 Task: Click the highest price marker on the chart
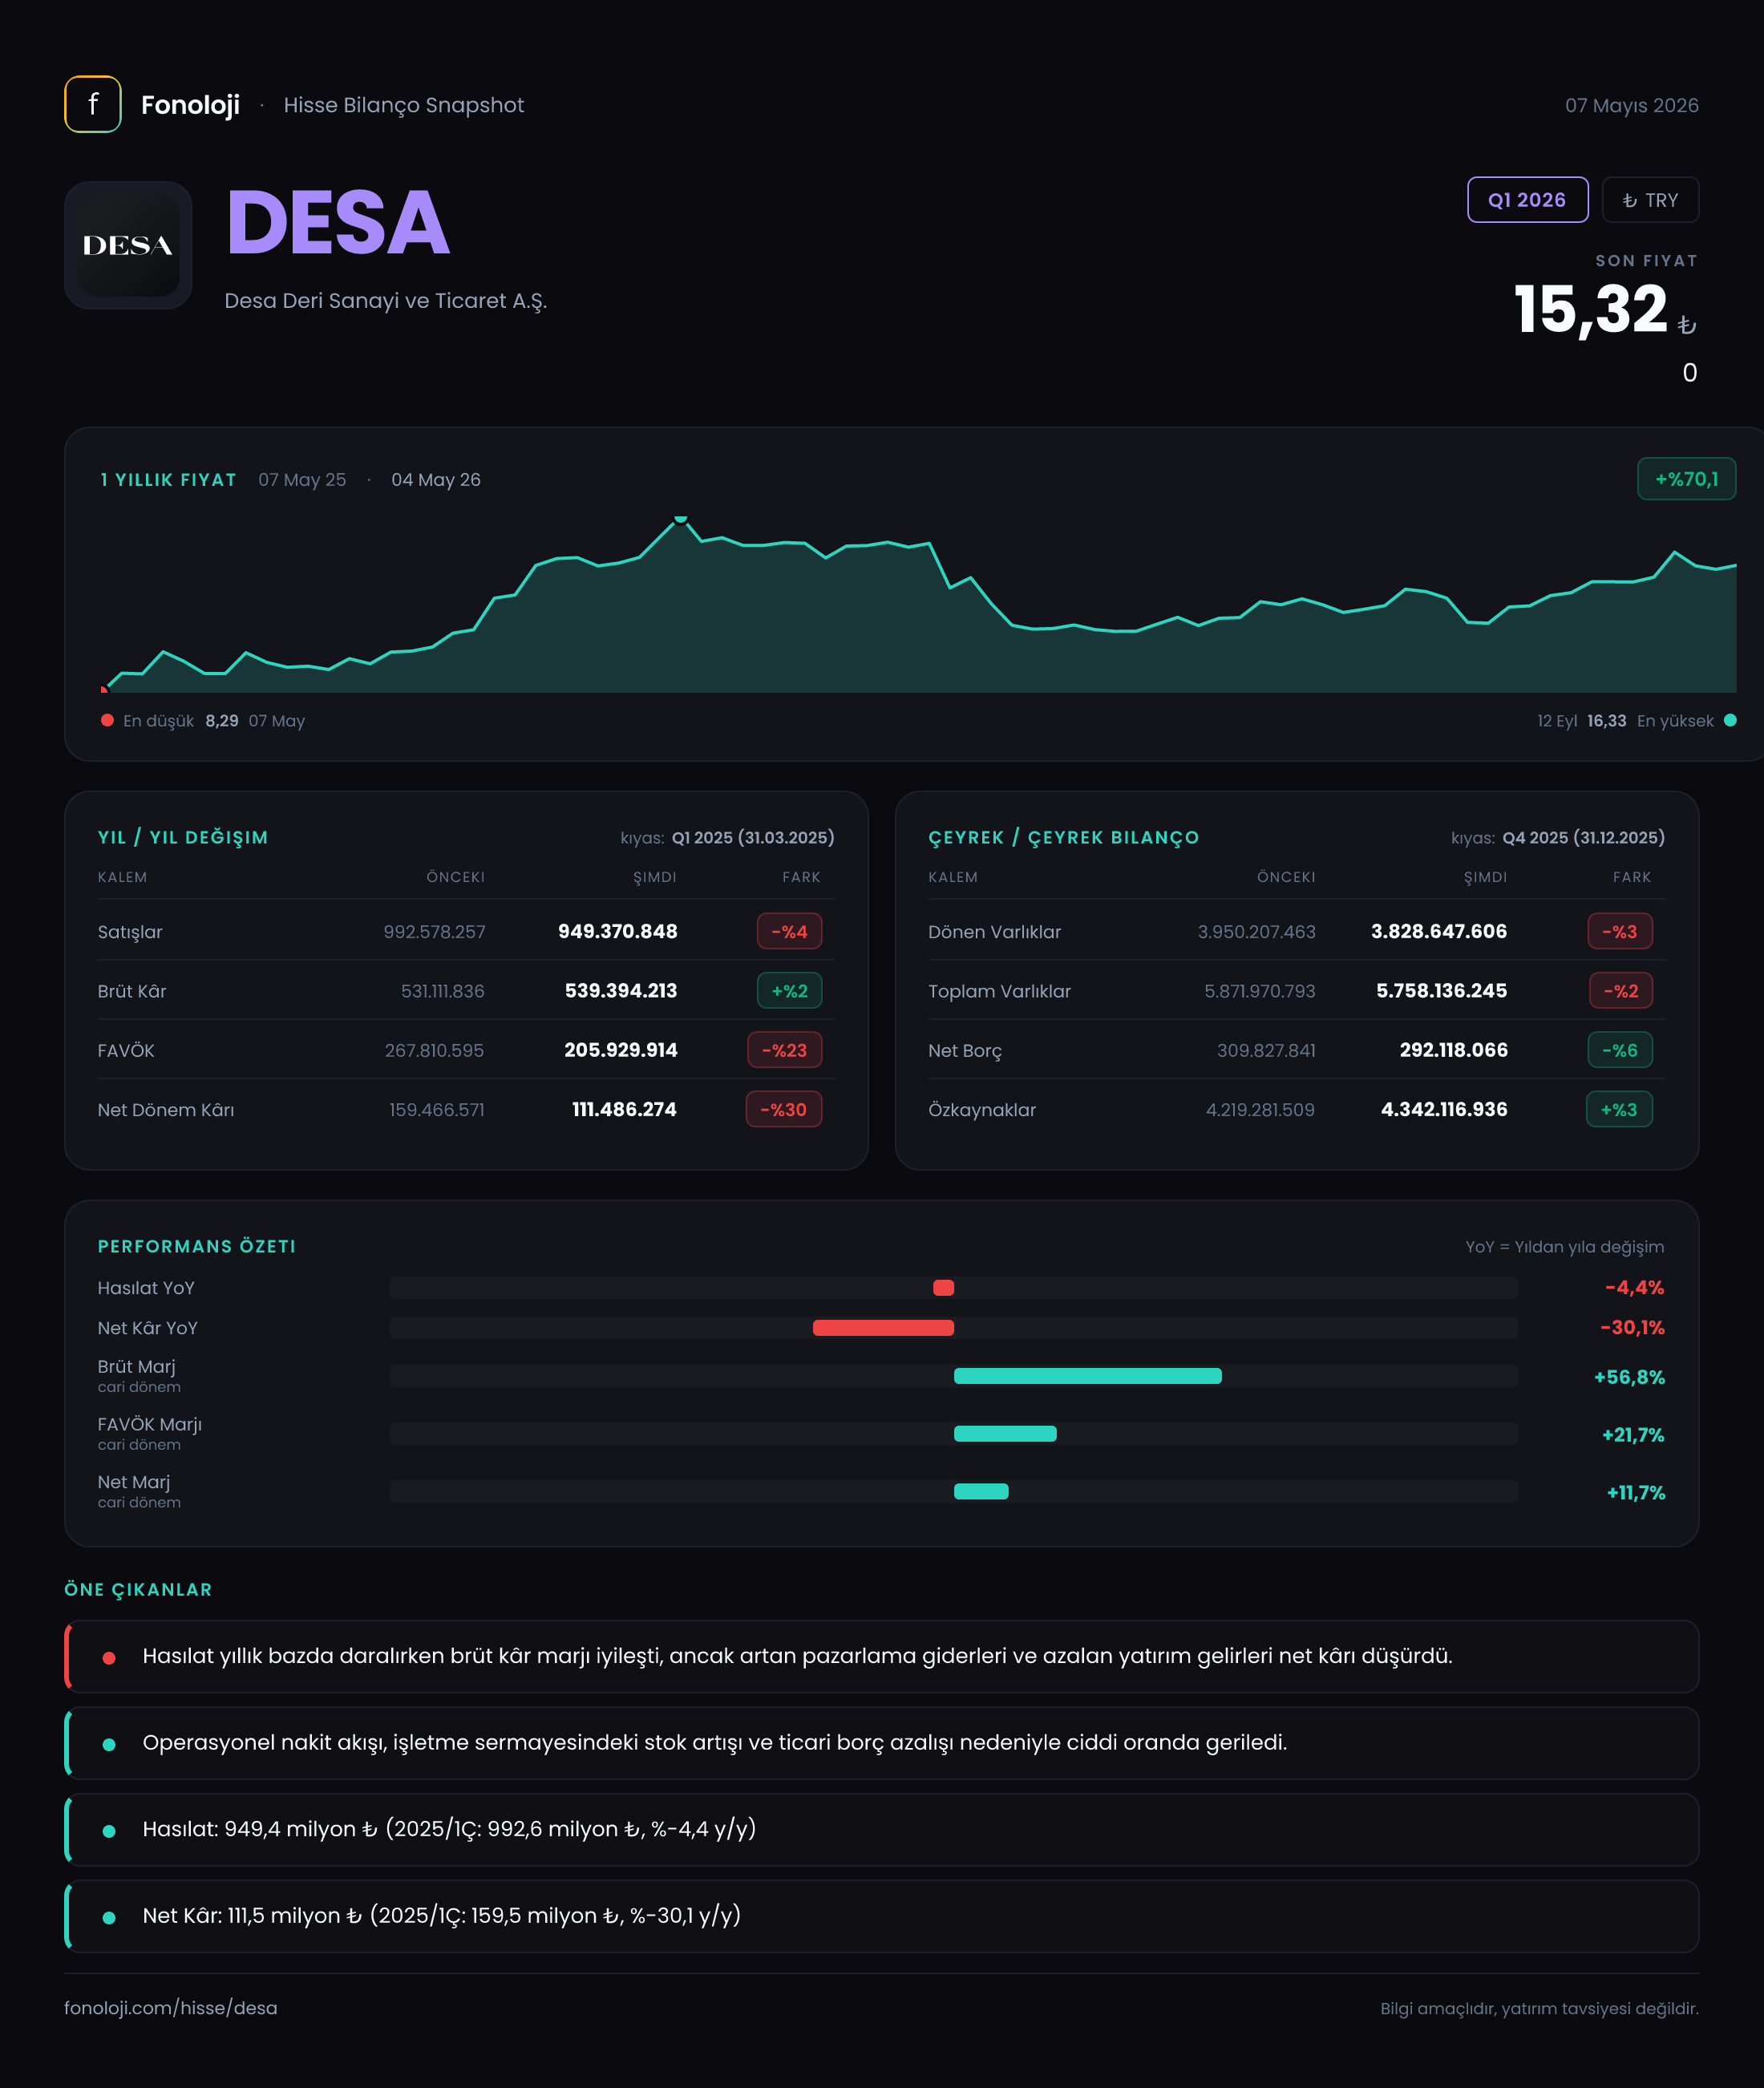681,518
